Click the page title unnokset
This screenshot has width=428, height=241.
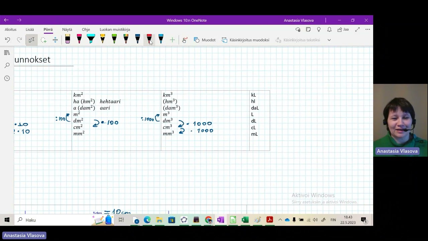32,60
